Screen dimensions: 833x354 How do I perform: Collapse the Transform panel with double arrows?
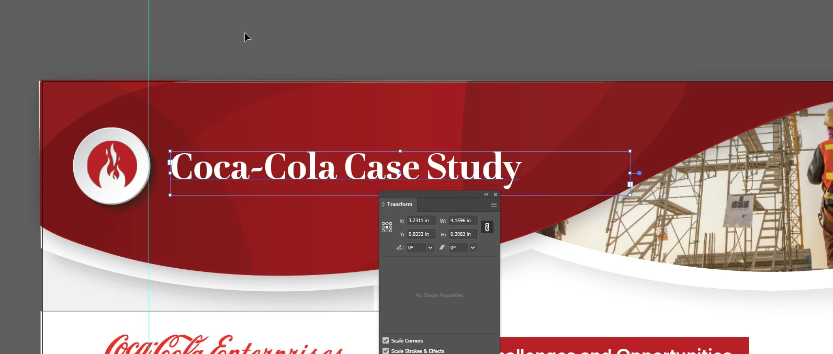[486, 195]
